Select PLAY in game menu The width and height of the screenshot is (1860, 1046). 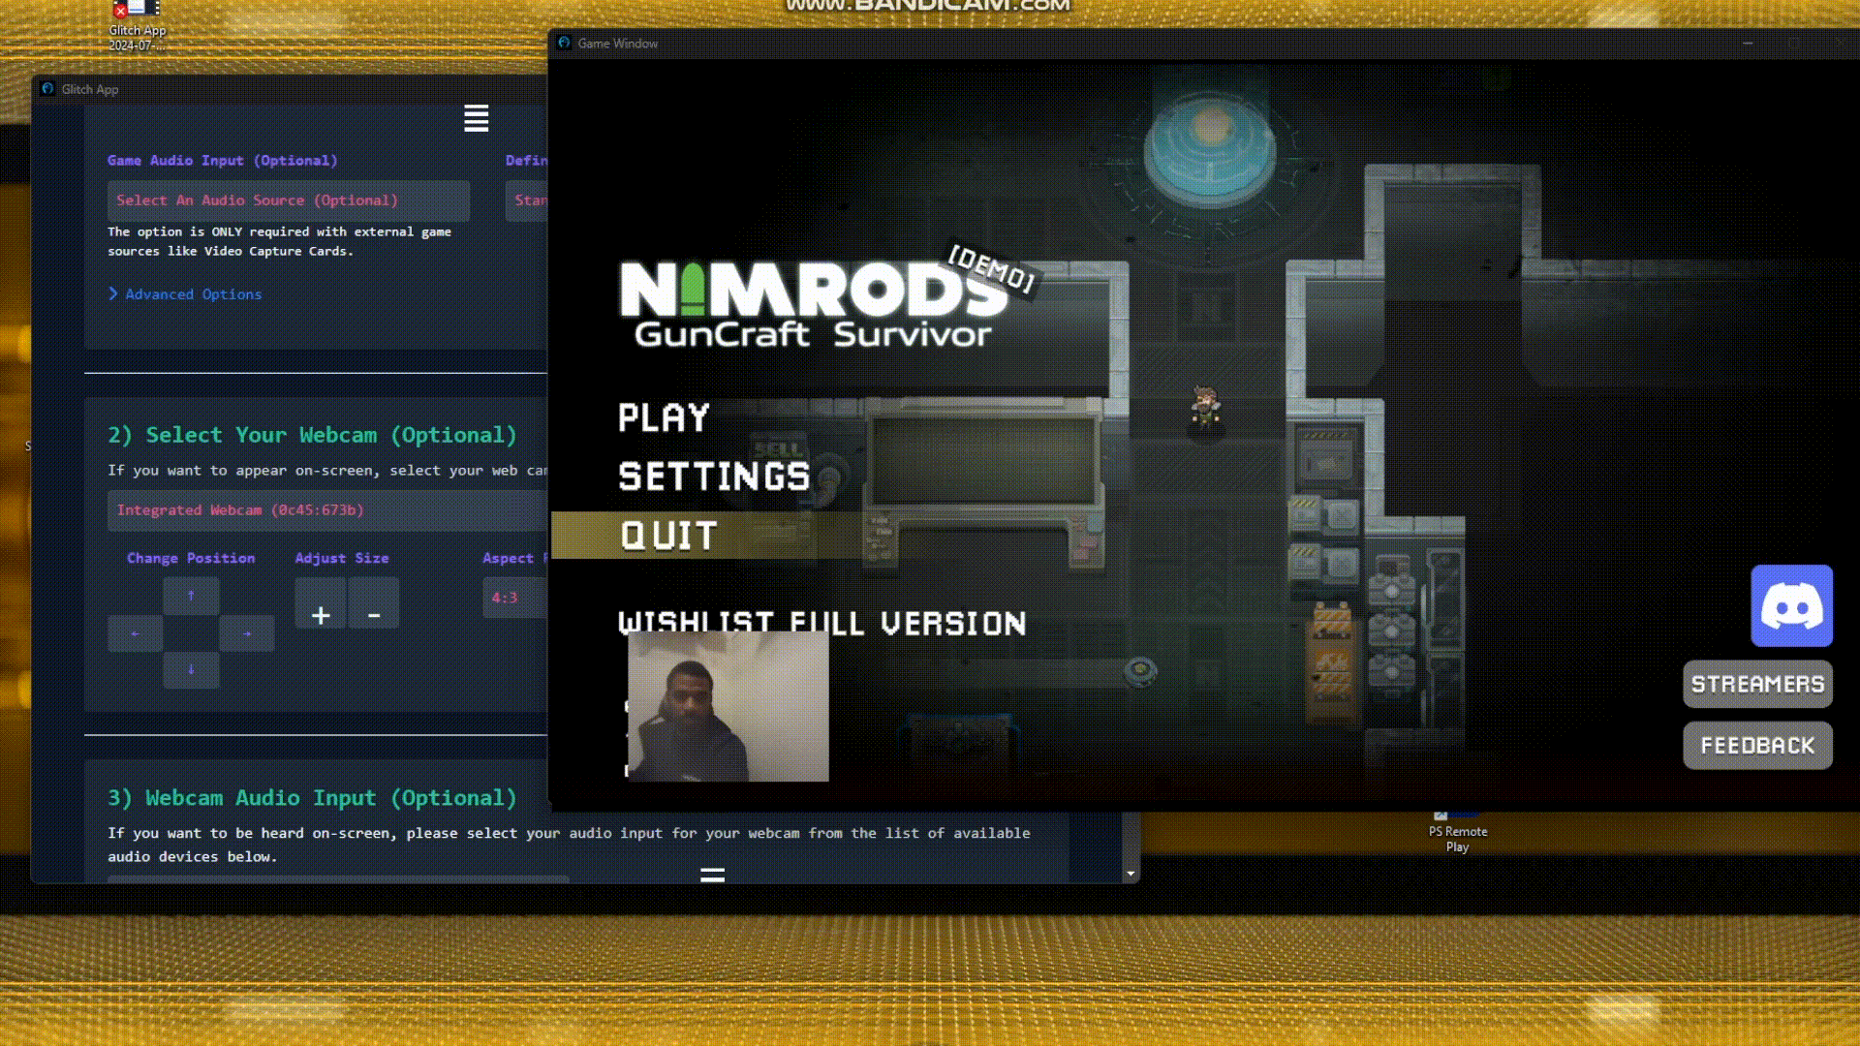(x=665, y=418)
